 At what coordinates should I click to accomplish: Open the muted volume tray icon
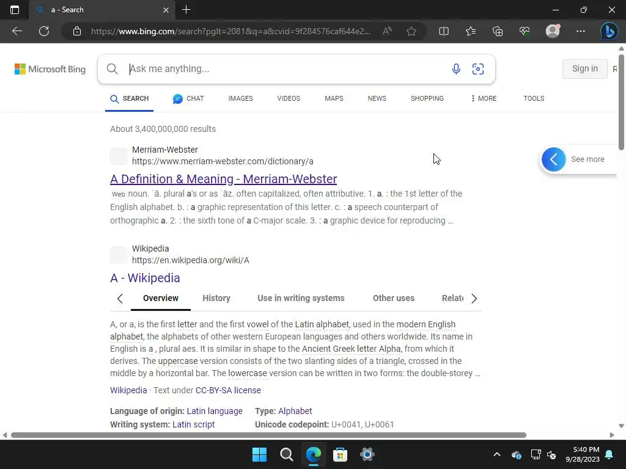[x=552, y=454]
